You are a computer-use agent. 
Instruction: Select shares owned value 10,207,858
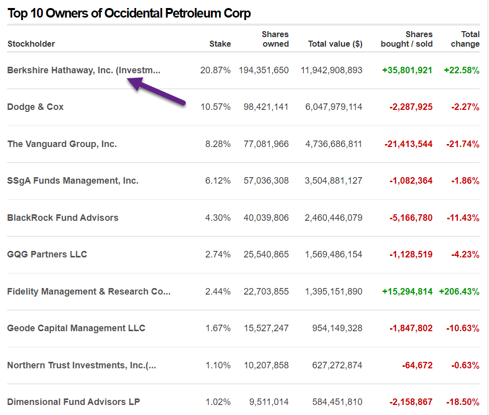pyautogui.click(x=266, y=365)
